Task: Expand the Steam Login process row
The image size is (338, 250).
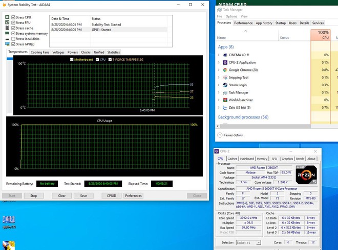Action: coord(219,85)
